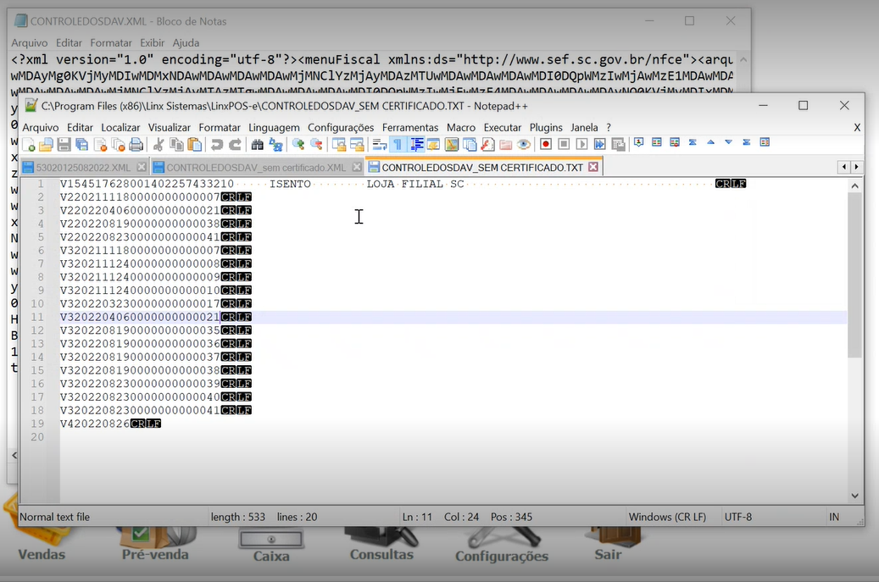Click the Windows (CR LF) status bar field
Screen dimensions: 879x582
click(667, 517)
